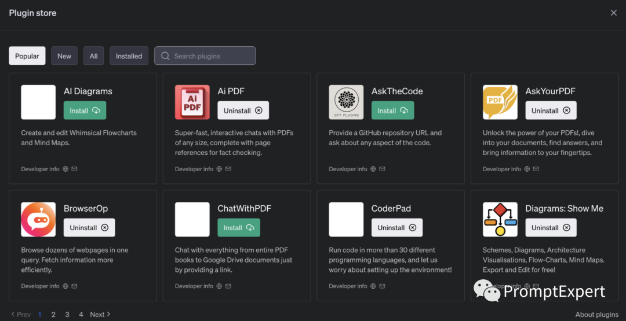Open the AI Diagrams developer website globe icon
626x321 pixels.
(65, 169)
